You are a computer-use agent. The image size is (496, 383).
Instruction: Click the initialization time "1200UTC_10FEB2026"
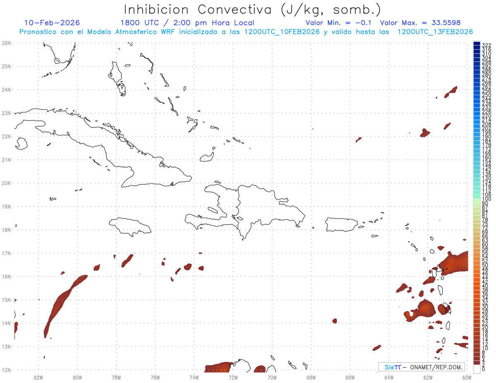coord(282,32)
